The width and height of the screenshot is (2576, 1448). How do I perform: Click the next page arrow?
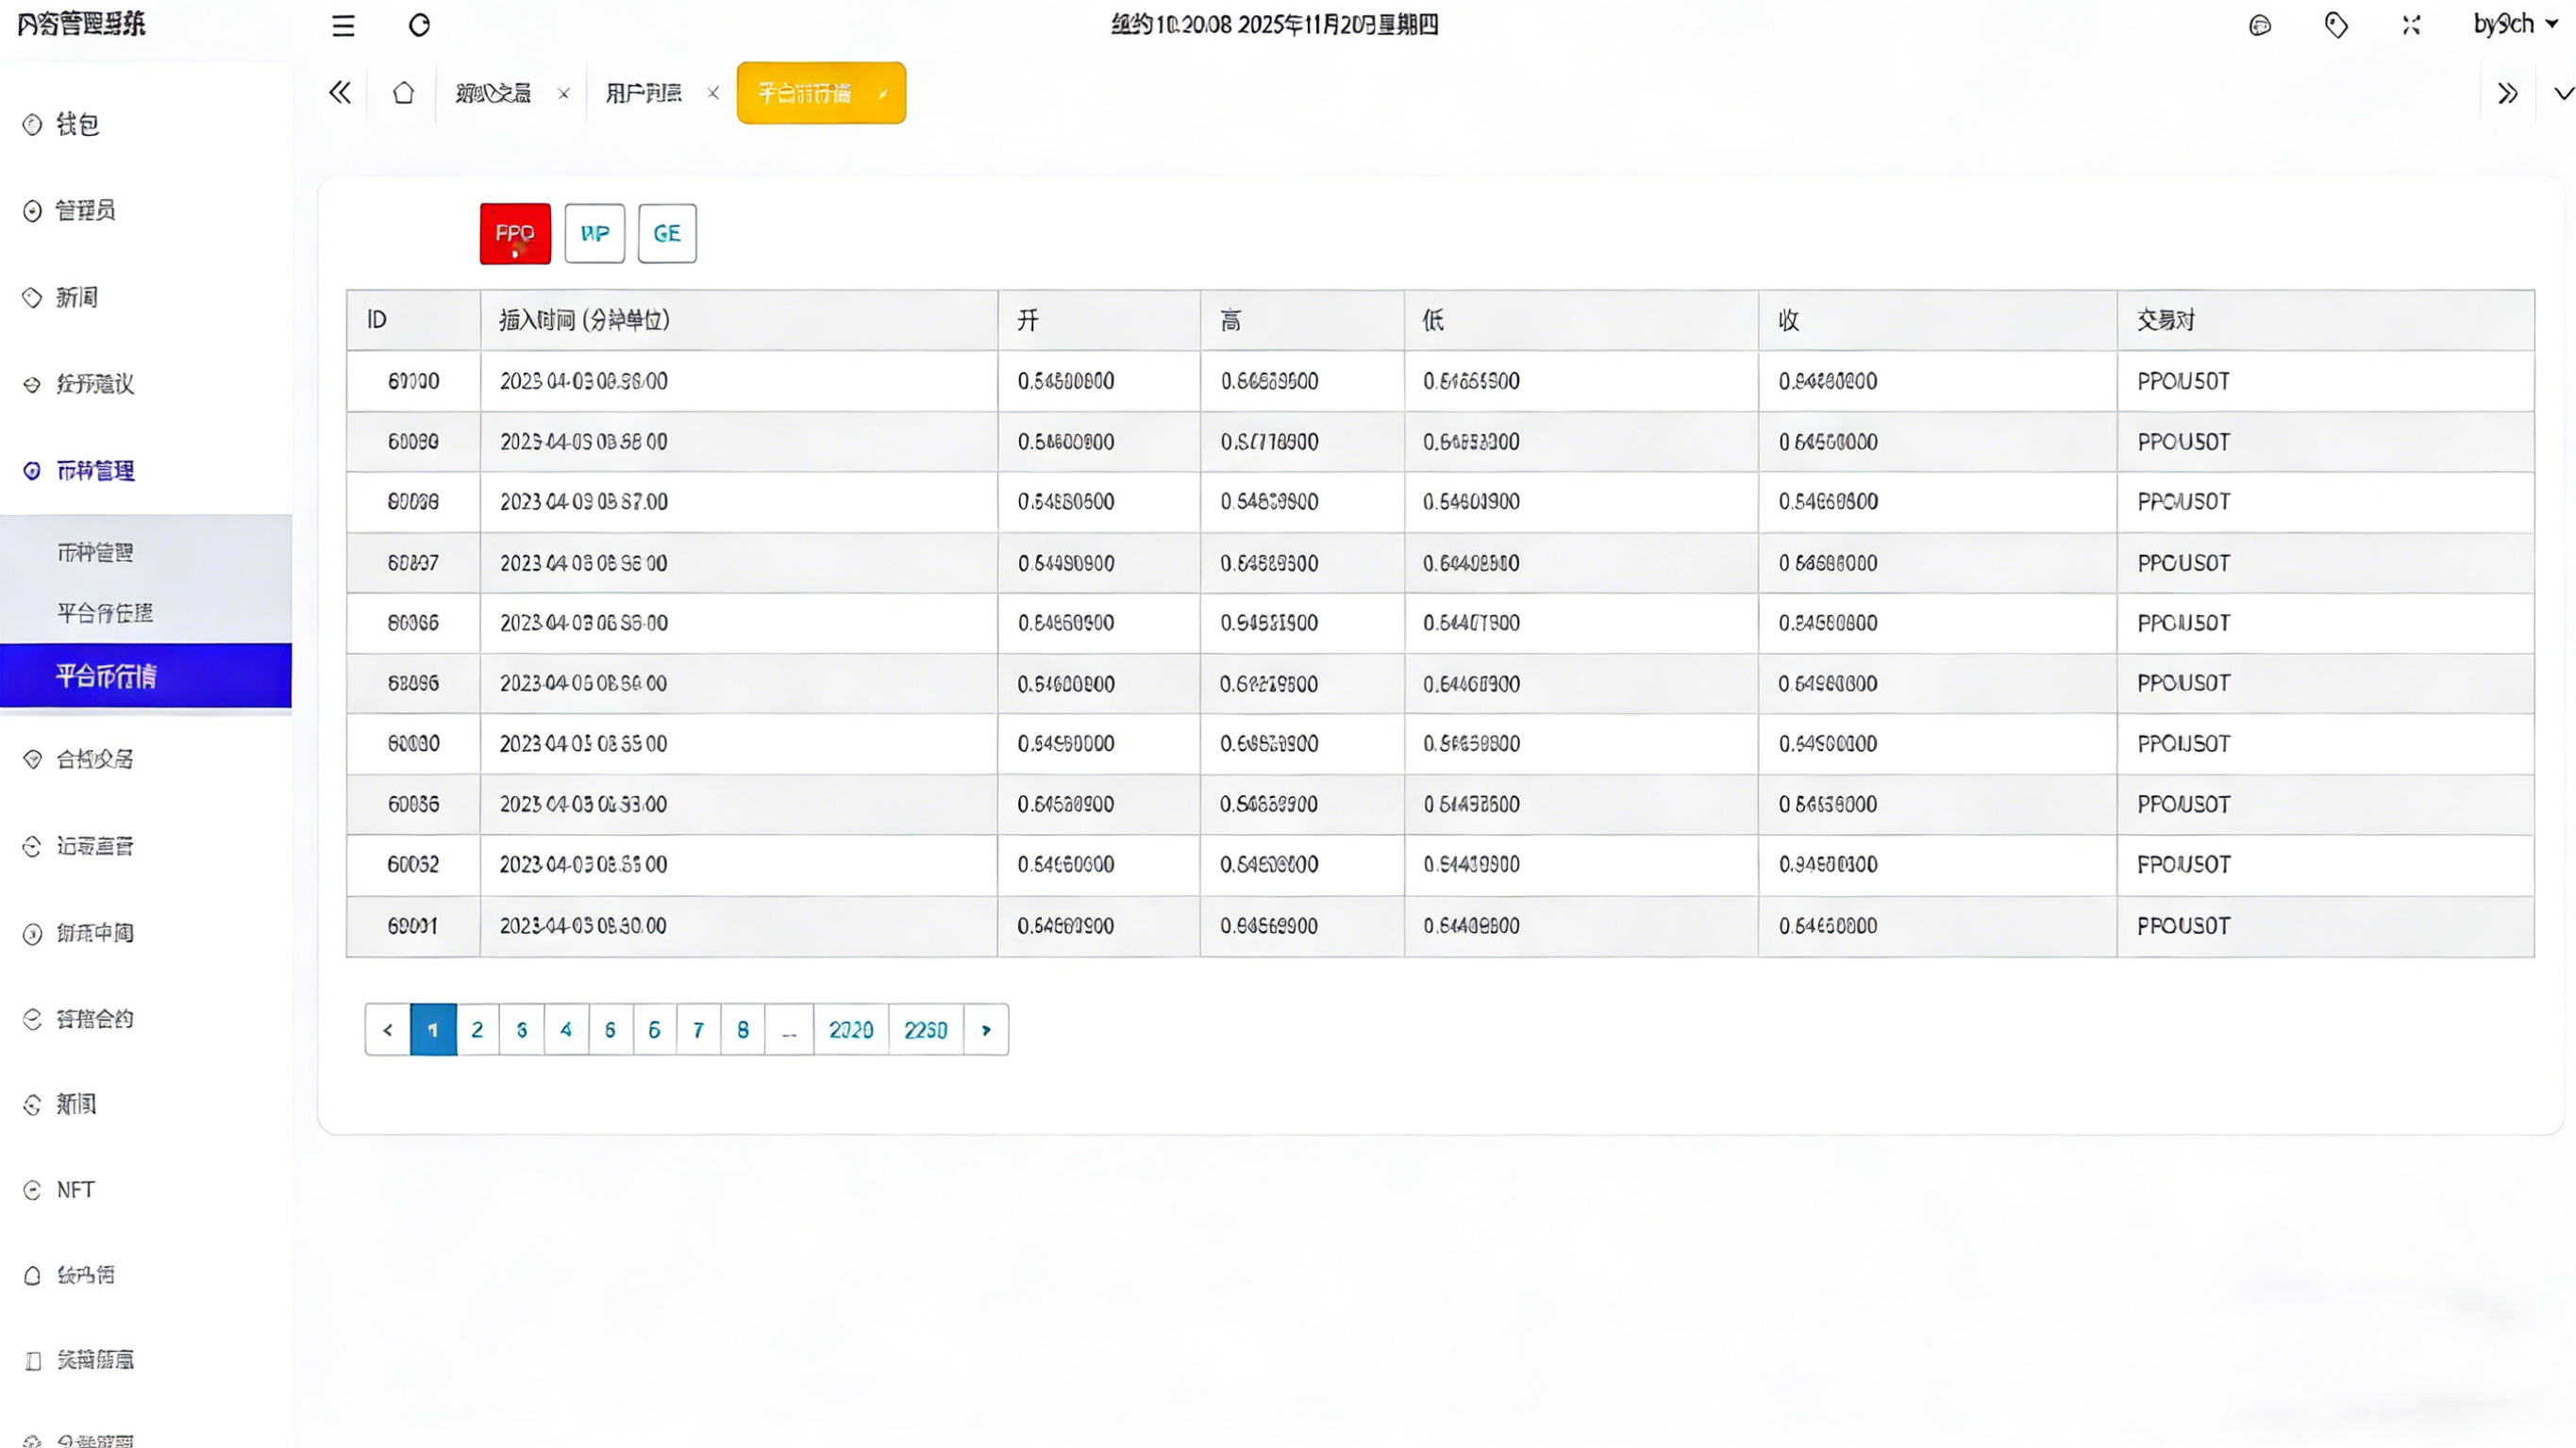pyautogui.click(x=986, y=1029)
